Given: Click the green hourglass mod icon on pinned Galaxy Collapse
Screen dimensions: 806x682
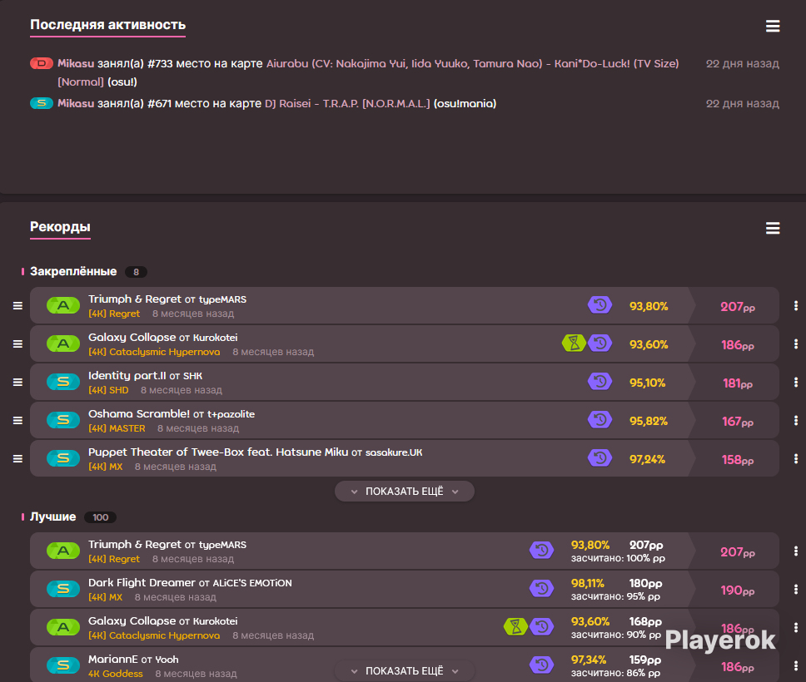Looking at the screenshot, I should pos(575,343).
